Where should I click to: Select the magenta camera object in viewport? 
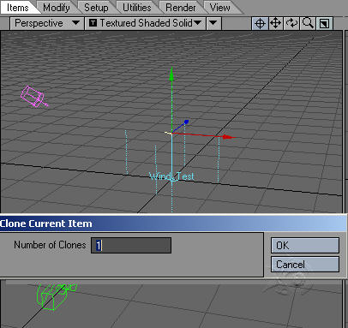click(34, 97)
